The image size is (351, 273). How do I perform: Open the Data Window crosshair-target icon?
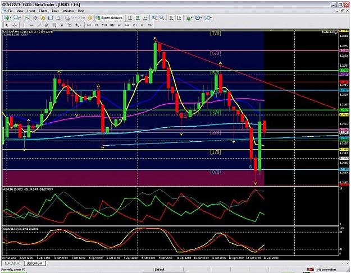tap(35, 18)
